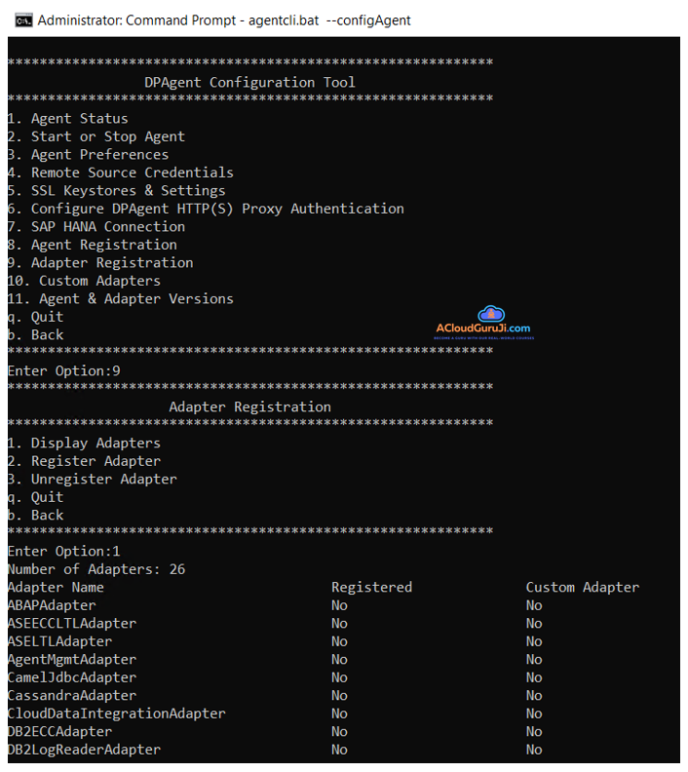Click the Number of Adapters: 26 text

pyautogui.click(x=96, y=569)
